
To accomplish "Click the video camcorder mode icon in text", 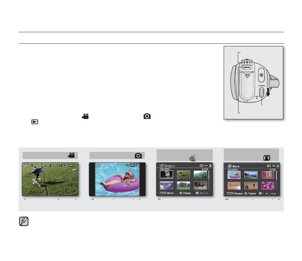I will click(x=85, y=116).
